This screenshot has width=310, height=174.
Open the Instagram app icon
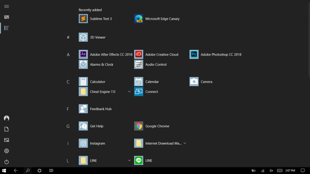tap(83, 143)
